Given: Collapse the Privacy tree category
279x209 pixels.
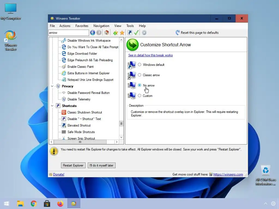Looking at the screenshot, I should 52,86.
